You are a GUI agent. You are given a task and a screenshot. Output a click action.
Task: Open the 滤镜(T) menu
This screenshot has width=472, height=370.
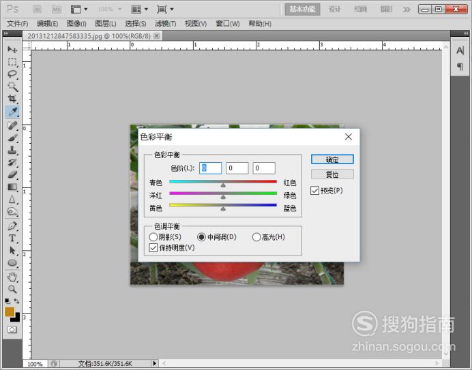tap(166, 24)
